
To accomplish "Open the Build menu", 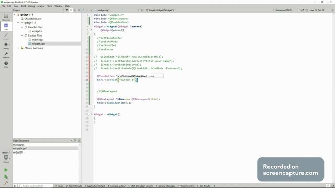I will pyautogui.click(x=23, y=6).
